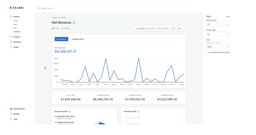The image size is (256, 135).
Task: Click the Currency info icon
Action: [x=214, y=30]
